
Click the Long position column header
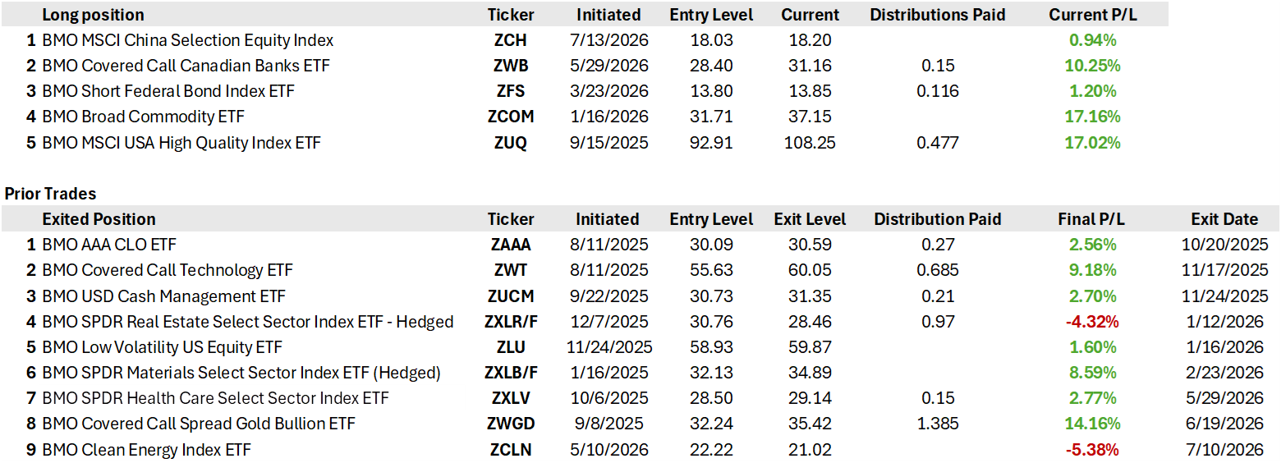(x=93, y=15)
